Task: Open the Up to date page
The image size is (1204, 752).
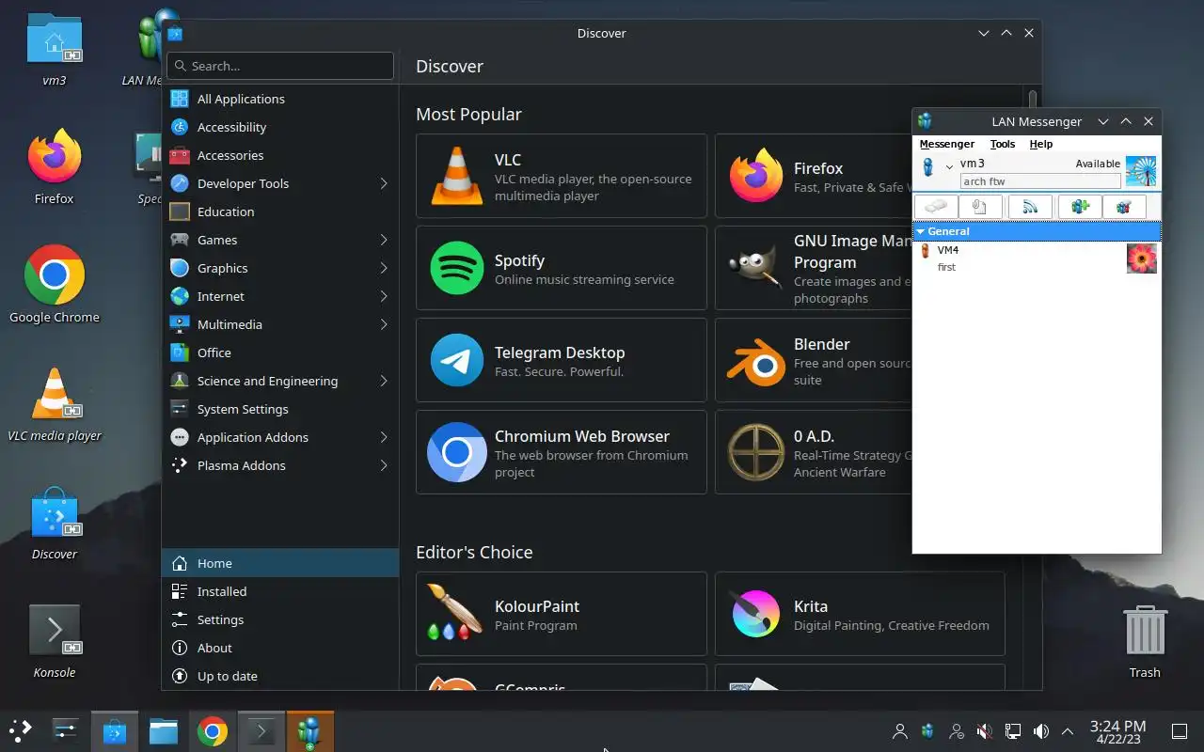Action: tap(279, 676)
